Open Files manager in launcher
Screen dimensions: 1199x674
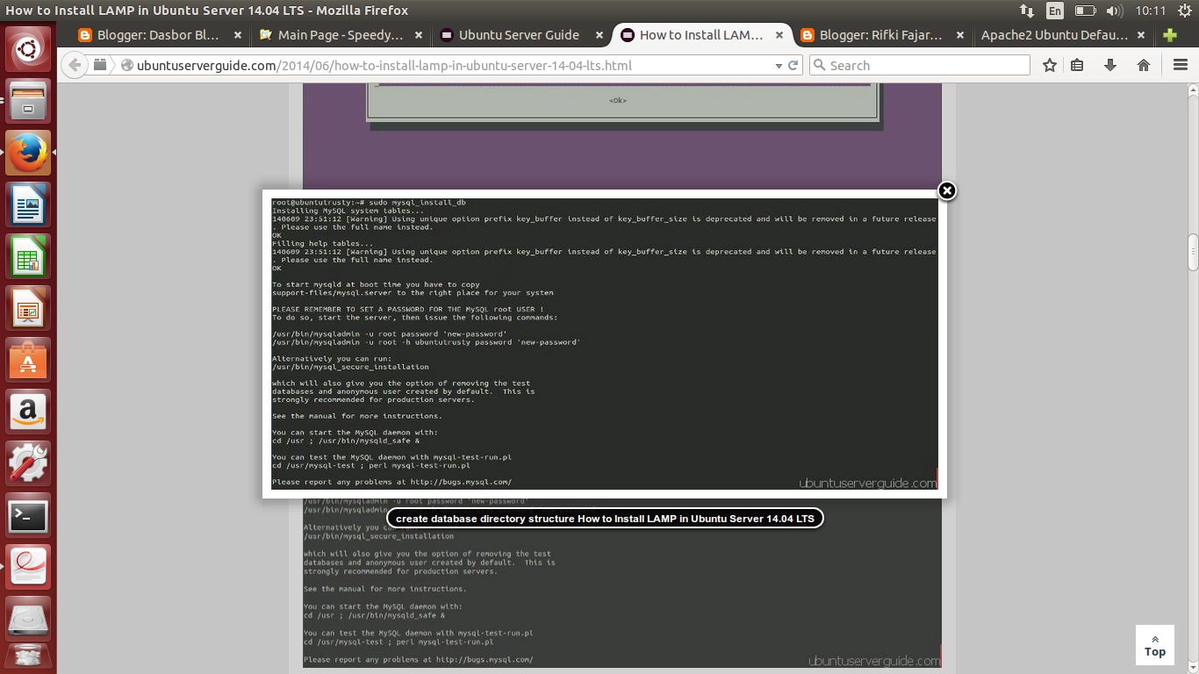point(28,101)
